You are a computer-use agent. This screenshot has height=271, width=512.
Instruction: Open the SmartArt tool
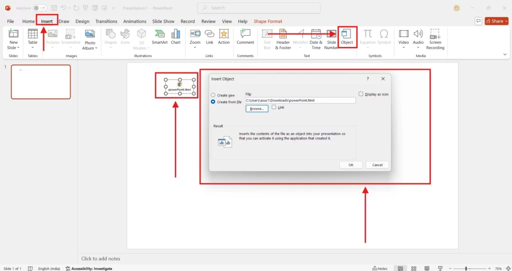tap(159, 35)
